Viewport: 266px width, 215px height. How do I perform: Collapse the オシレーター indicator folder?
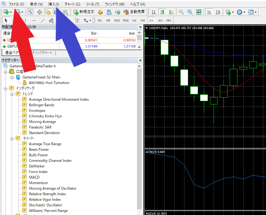12,139
